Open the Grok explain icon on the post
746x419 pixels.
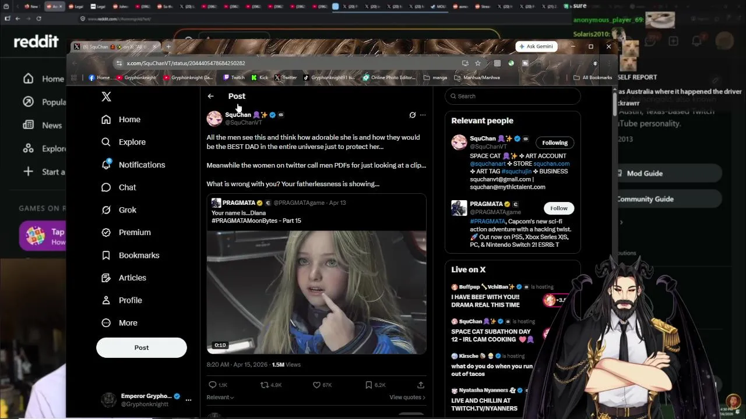(412, 115)
